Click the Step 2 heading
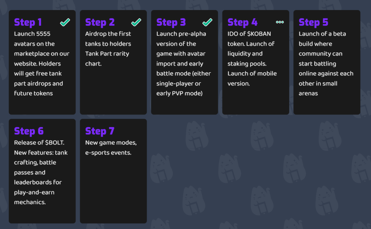 coord(100,22)
